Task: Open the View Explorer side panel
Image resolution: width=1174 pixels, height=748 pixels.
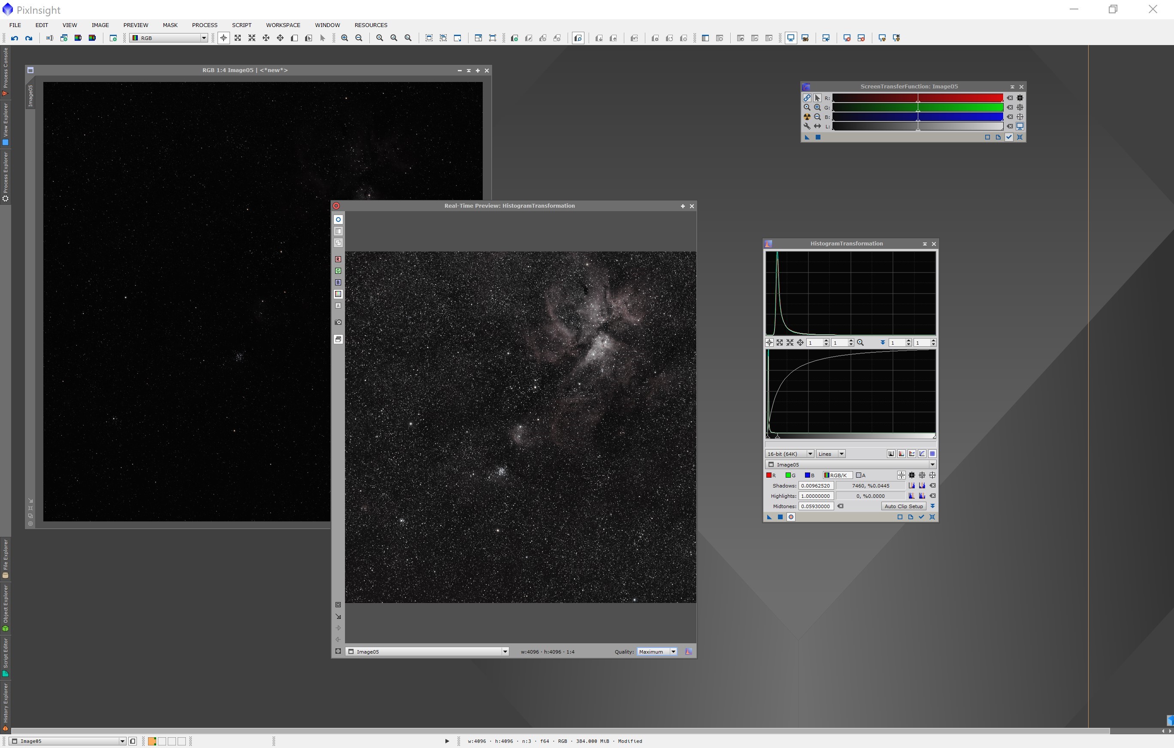Action: 5,124
